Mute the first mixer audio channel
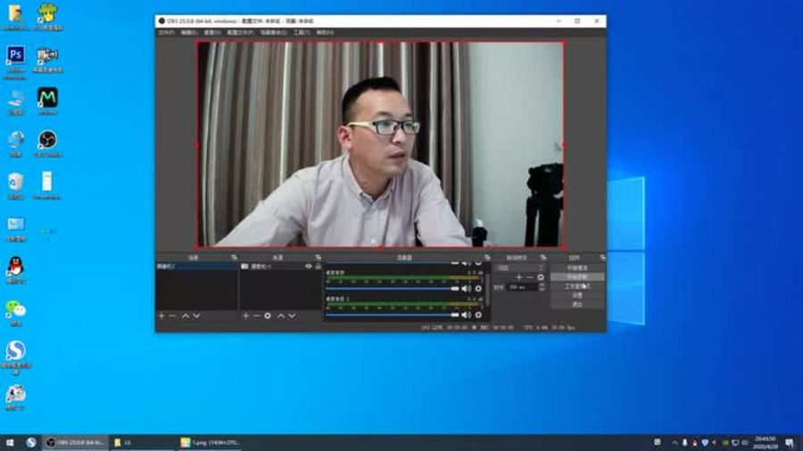803x451 pixels. click(x=466, y=289)
